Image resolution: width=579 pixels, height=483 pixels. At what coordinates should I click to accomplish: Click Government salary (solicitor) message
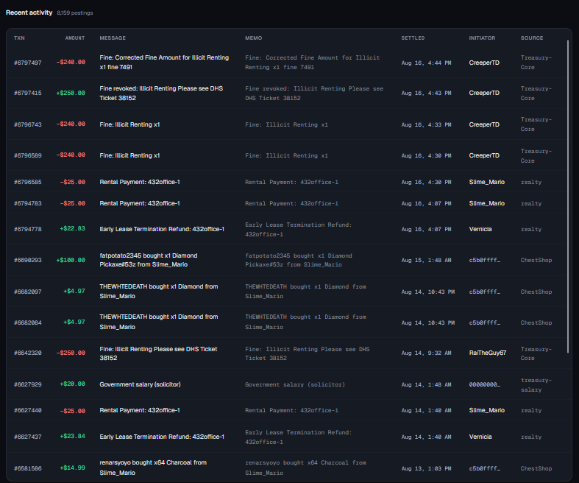click(x=140, y=384)
